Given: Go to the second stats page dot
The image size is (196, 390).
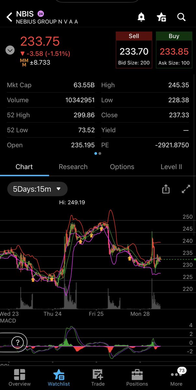Looking at the screenshot, I should 100,154.
